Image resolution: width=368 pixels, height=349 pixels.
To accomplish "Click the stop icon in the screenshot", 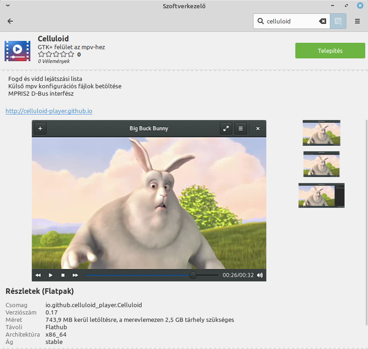I will (x=63, y=275).
